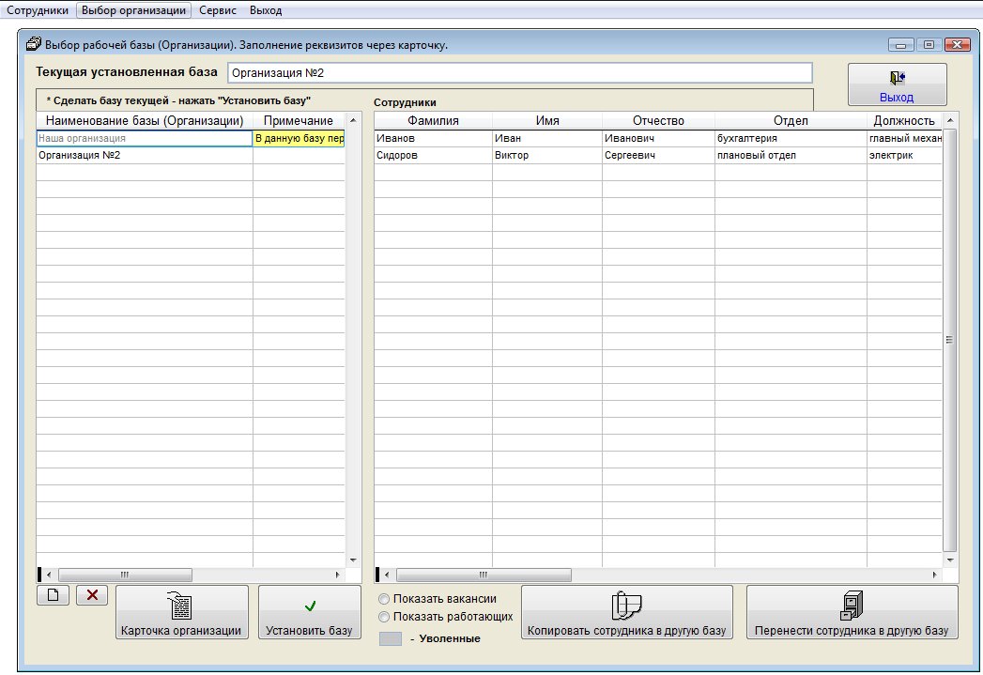Click the red X delete organization icon
Screen dimensions: 983x675
(x=92, y=595)
